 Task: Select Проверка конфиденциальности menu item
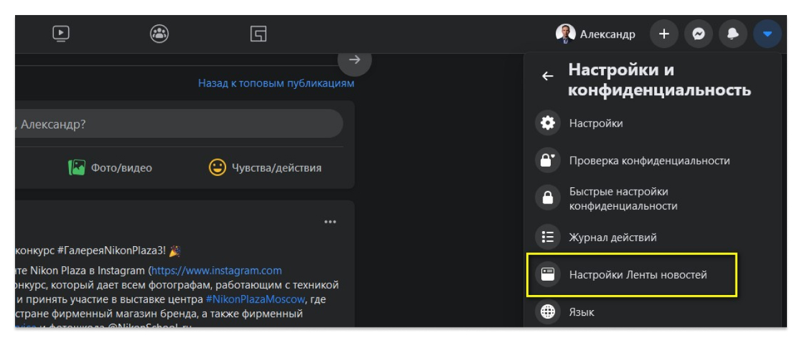[648, 161]
